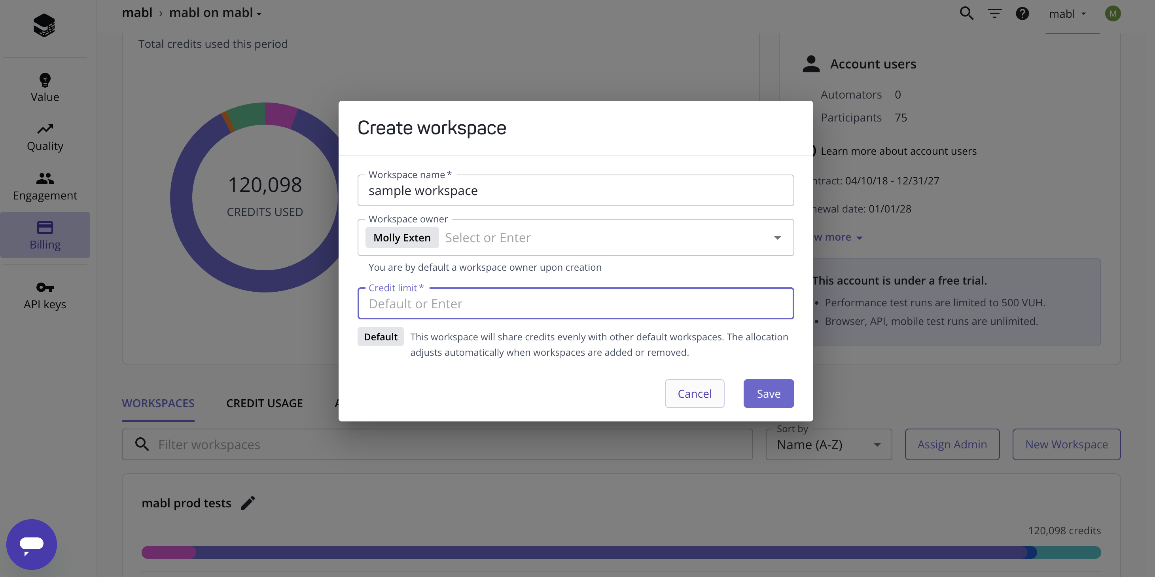
Task: Click magnifier in Filter workspaces field
Action: point(142,444)
